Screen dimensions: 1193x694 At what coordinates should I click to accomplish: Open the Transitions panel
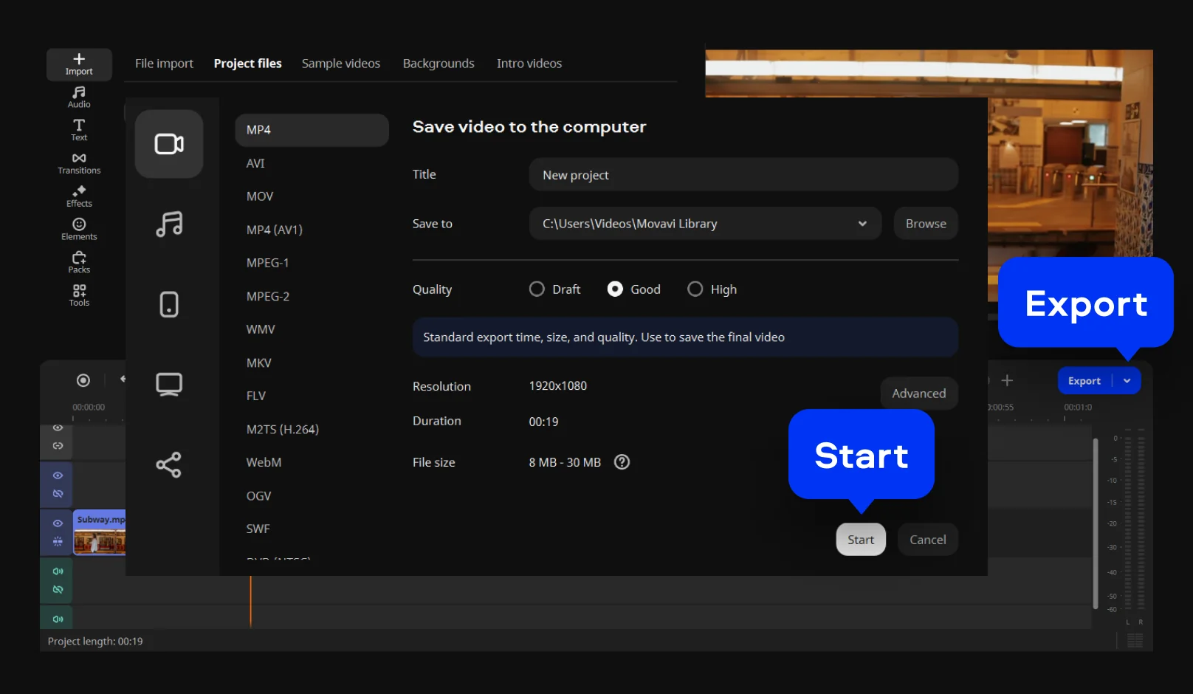[79, 163]
